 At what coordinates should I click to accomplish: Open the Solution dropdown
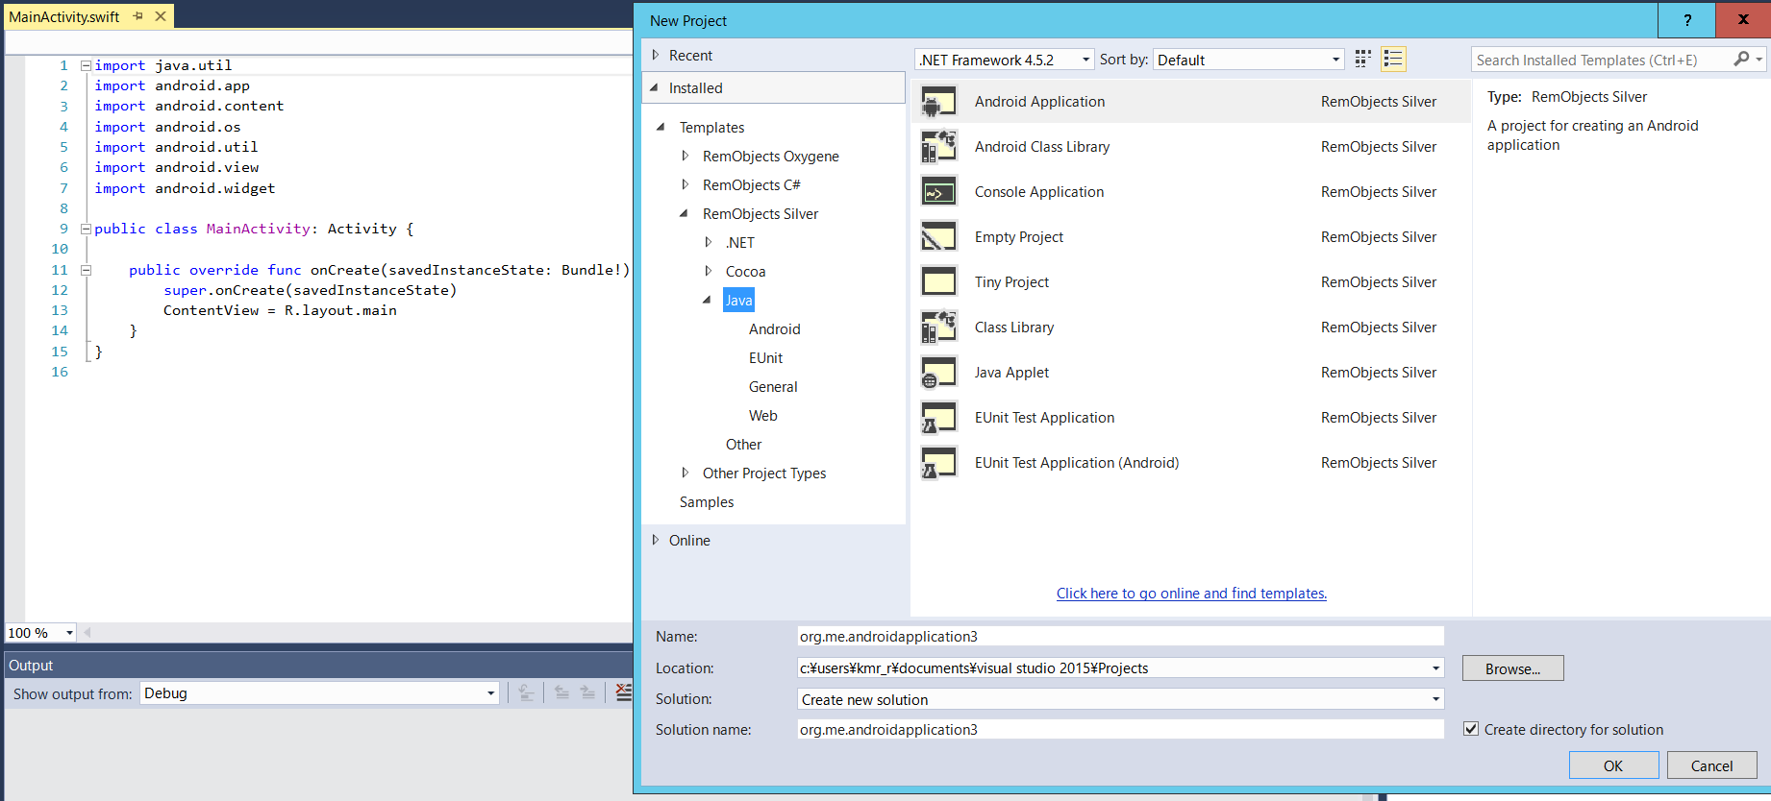pos(1435,699)
